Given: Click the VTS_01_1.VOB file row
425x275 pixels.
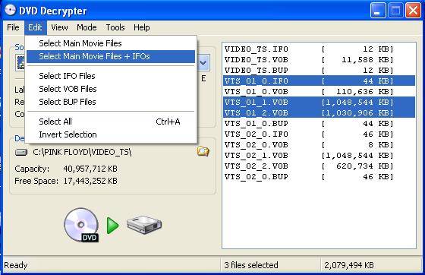Looking at the screenshot, I should point(319,103).
